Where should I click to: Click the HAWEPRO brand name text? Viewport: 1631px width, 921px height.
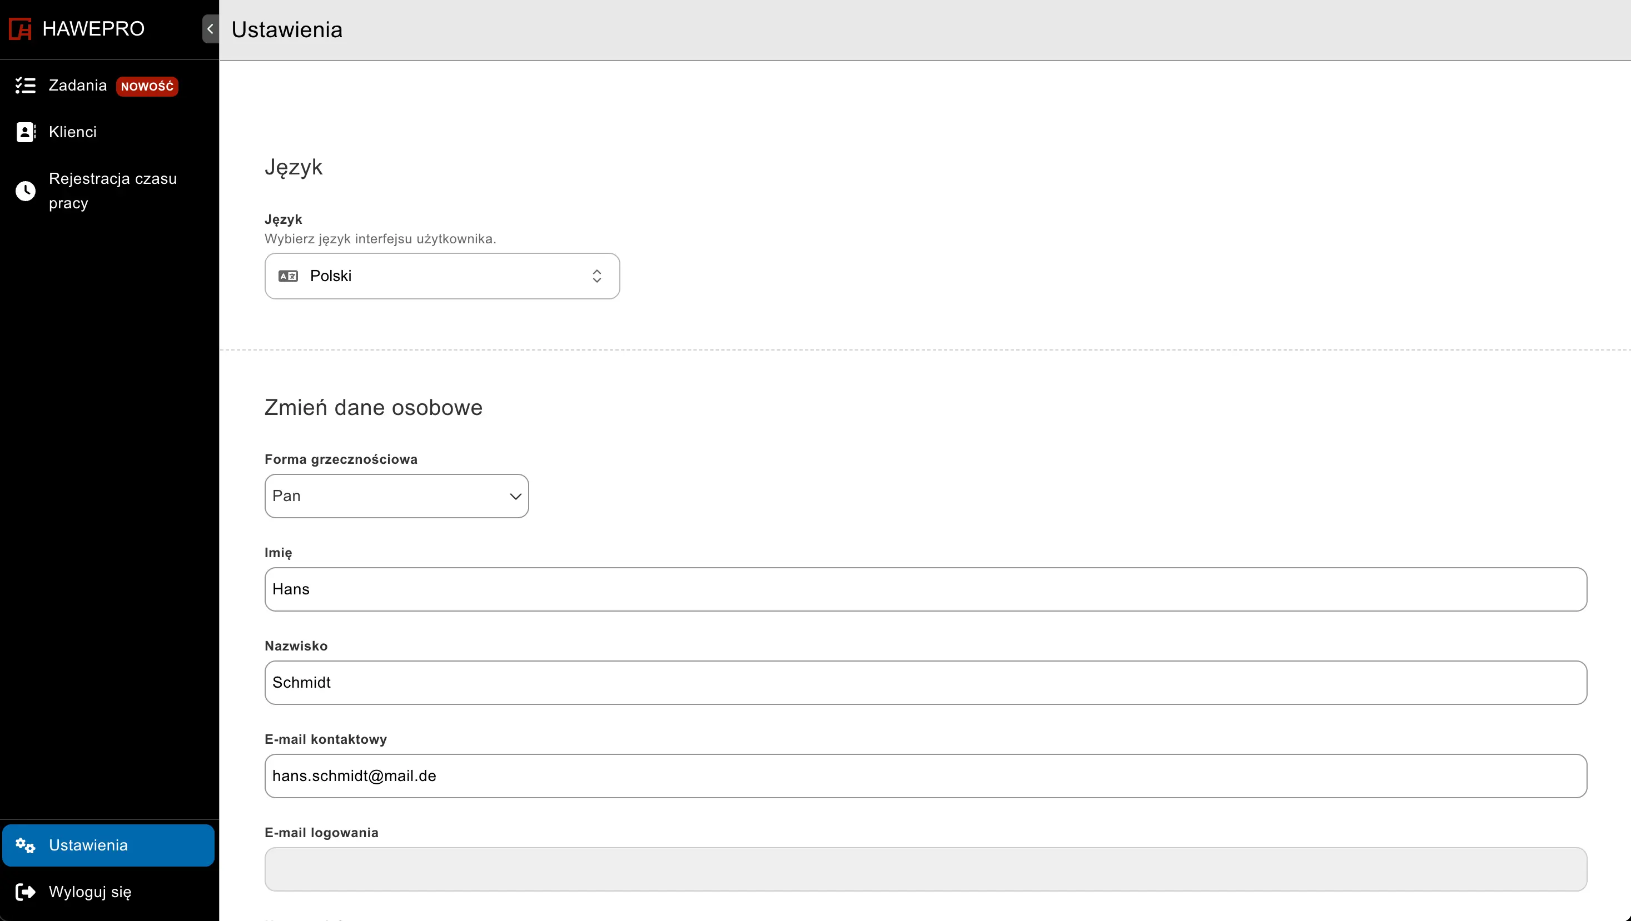coord(93,29)
